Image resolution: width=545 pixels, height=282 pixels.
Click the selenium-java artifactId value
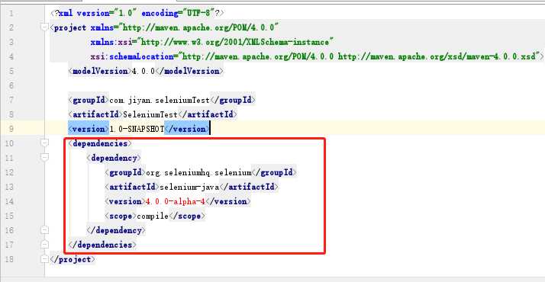pyautogui.click(x=189, y=187)
